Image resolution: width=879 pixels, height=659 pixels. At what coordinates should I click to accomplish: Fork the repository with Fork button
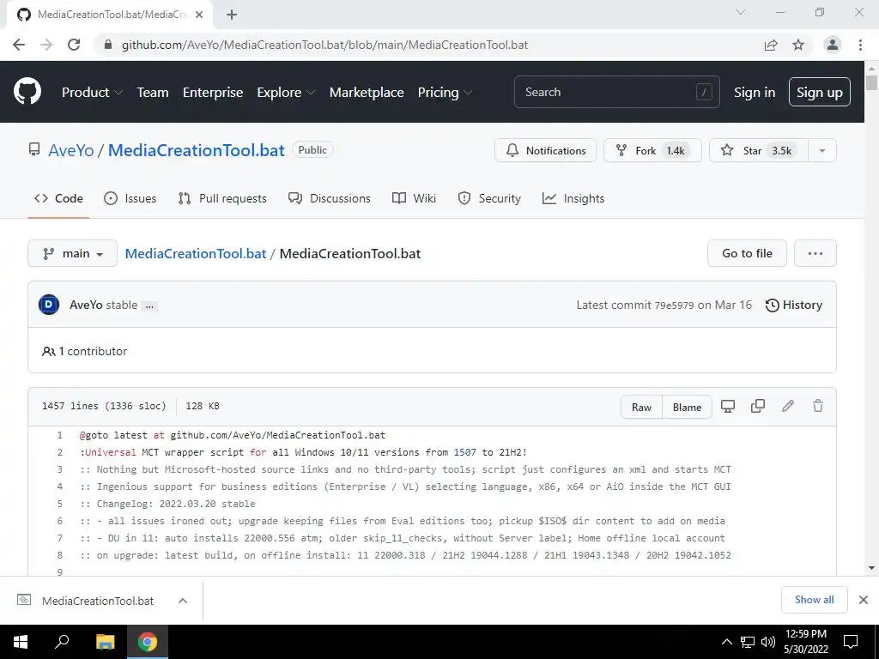pos(652,150)
